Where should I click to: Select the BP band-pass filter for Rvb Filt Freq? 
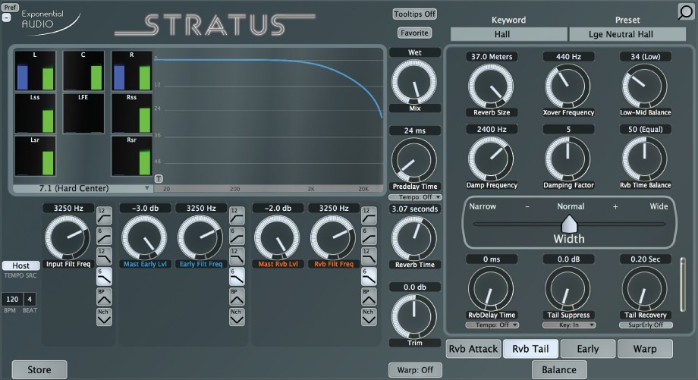(369, 297)
